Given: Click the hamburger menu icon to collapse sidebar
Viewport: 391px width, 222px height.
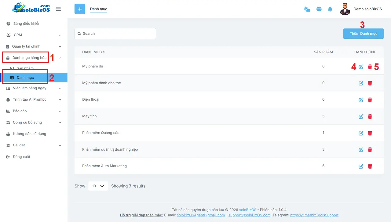Looking at the screenshot, I should [x=58, y=9].
